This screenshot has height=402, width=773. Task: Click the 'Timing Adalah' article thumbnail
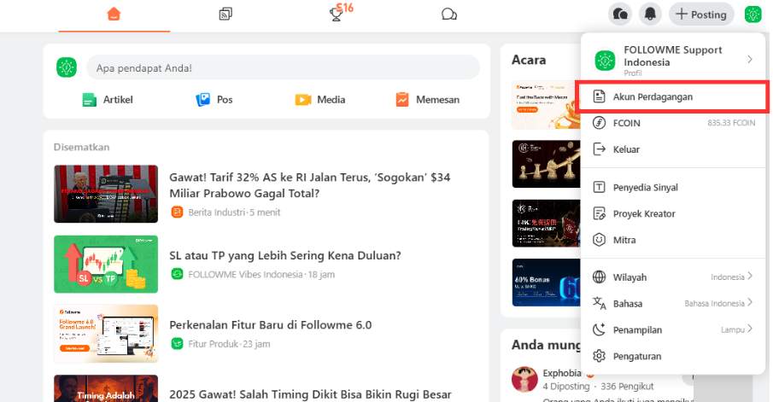[x=106, y=388]
